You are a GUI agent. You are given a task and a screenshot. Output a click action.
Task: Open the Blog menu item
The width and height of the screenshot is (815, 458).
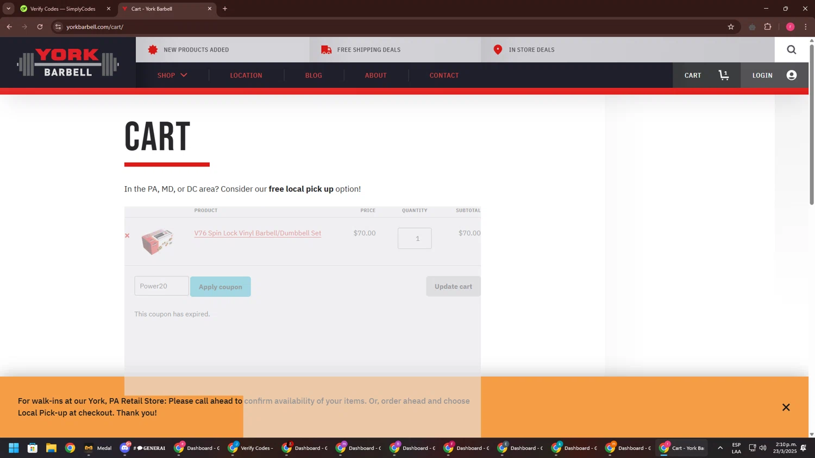(314, 75)
